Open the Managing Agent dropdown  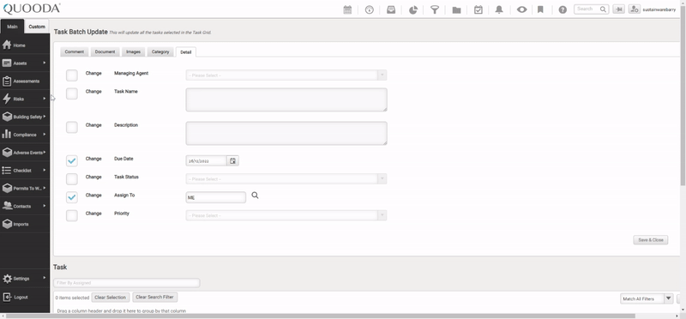[286, 75]
